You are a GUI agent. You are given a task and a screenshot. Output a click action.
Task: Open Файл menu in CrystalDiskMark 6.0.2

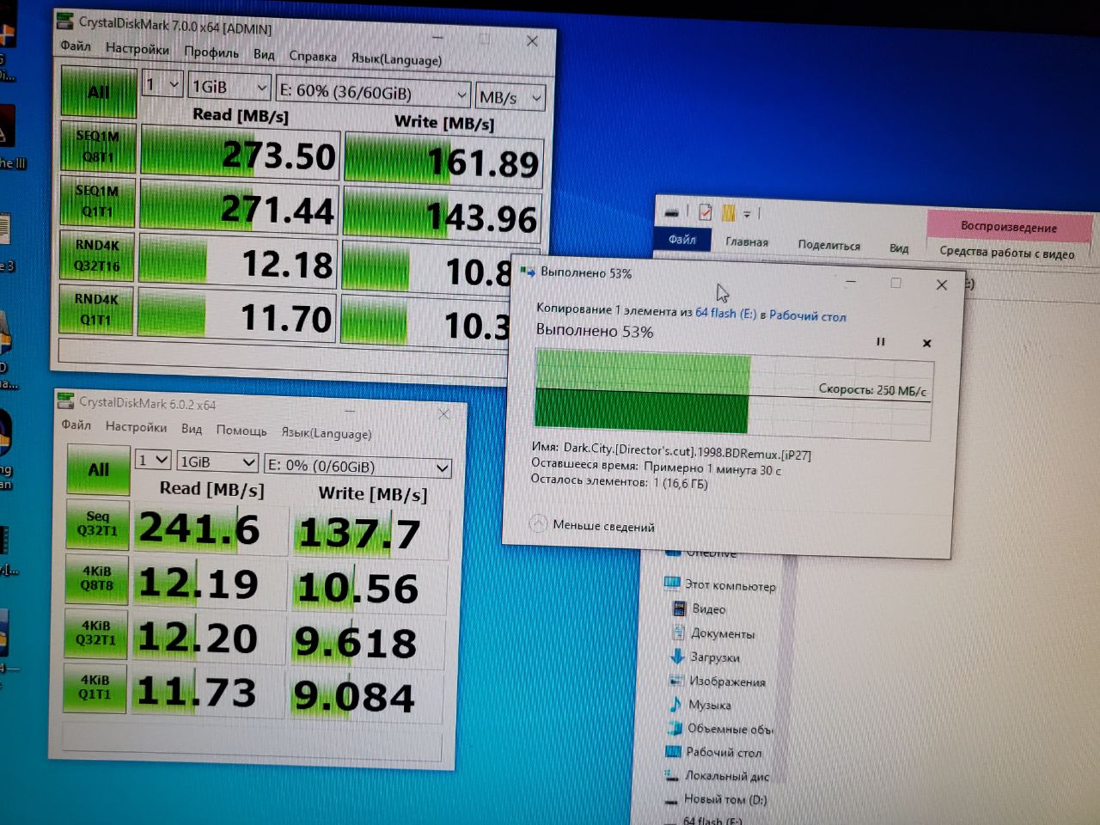tap(76, 425)
